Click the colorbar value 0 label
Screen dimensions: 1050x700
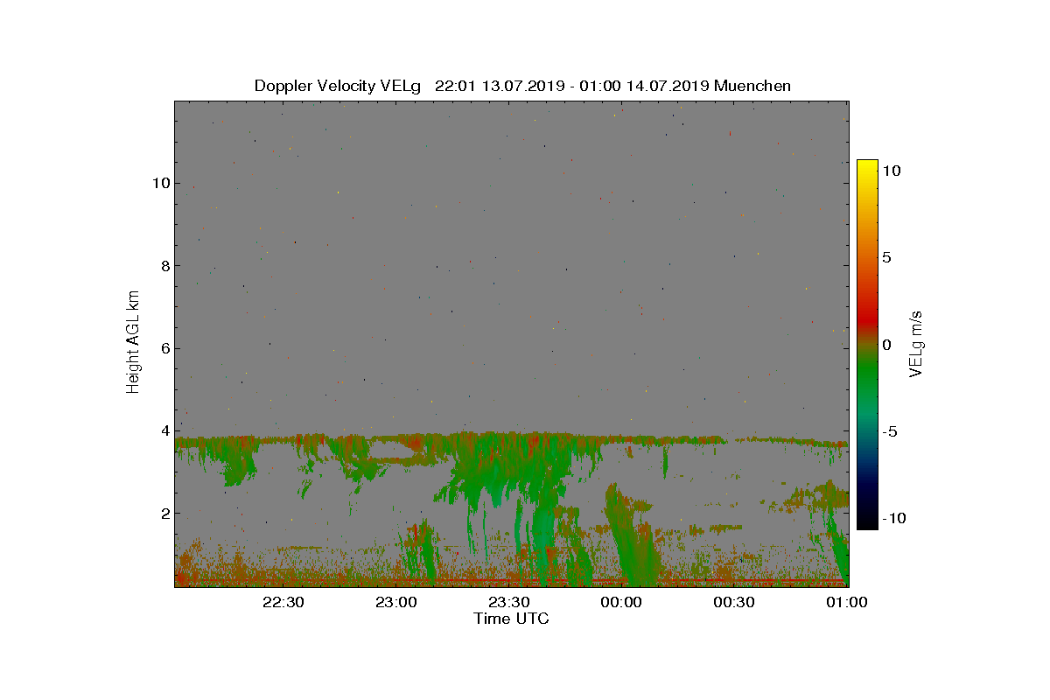(886, 345)
